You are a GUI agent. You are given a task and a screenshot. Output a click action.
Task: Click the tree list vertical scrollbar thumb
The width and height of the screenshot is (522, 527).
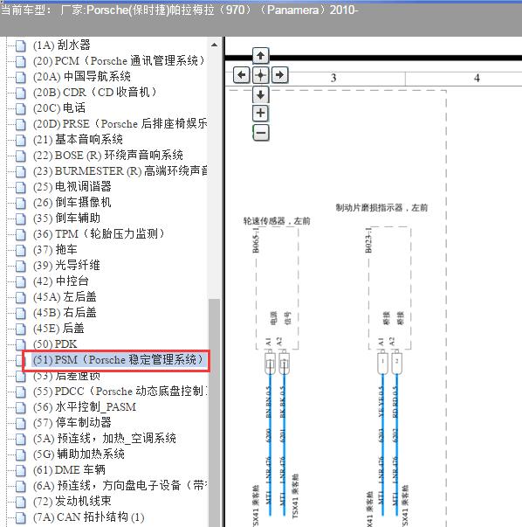pyautogui.click(x=214, y=413)
